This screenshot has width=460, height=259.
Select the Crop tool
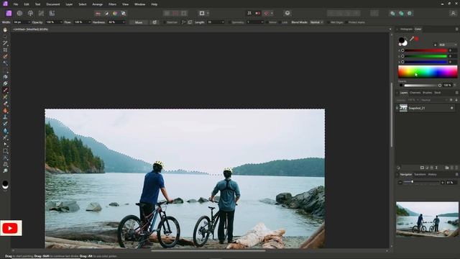5,50
